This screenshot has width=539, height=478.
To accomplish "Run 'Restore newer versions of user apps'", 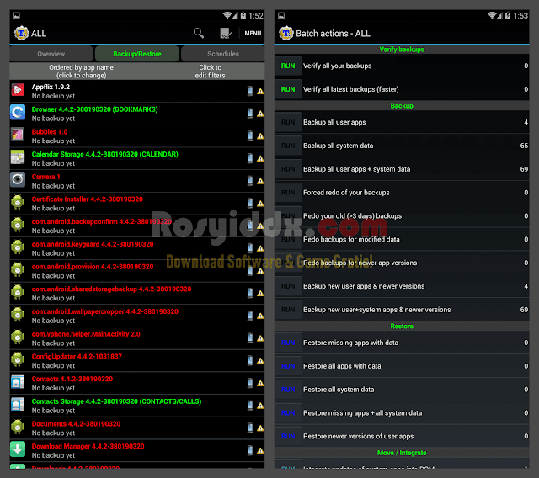I will [x=288, y=436].
